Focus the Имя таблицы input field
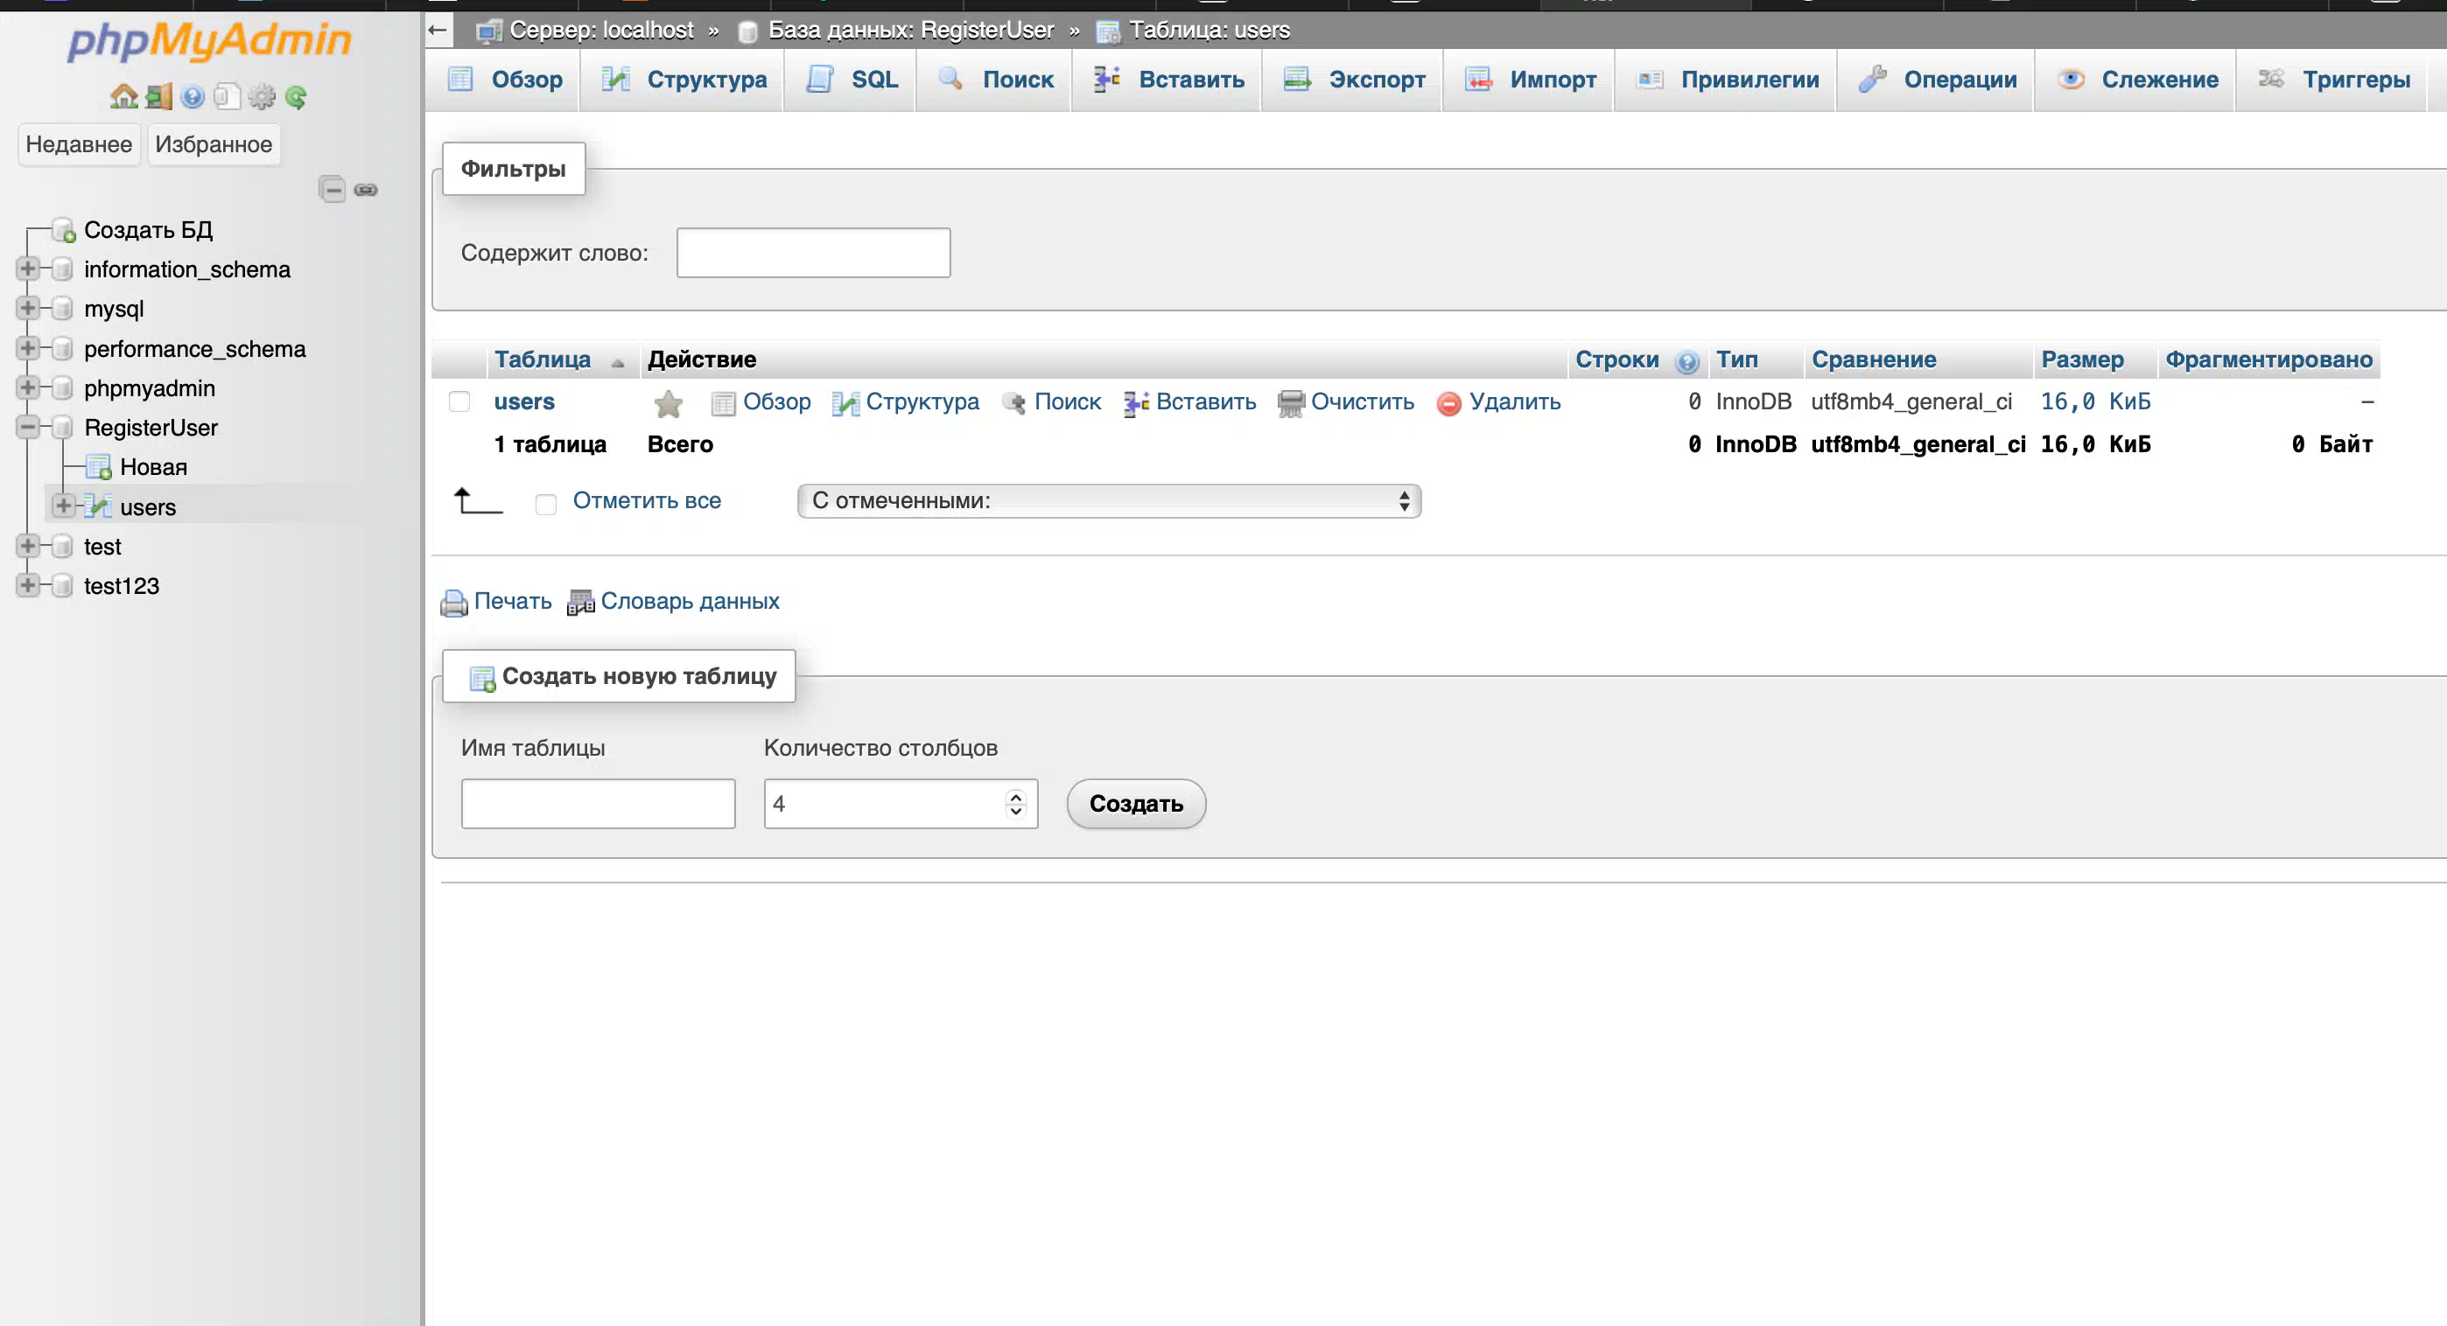 599,804
